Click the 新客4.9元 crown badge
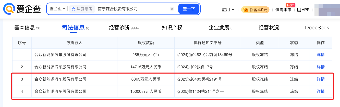This screenshot has height=107, width=340. pos(256,10)
